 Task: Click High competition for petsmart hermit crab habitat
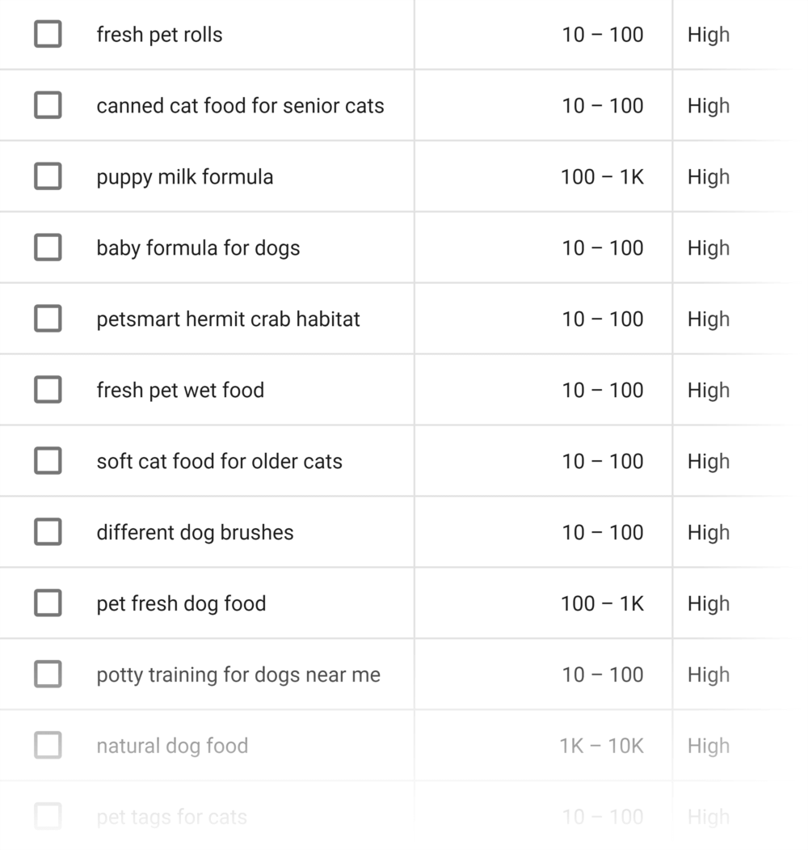point(709,319)
